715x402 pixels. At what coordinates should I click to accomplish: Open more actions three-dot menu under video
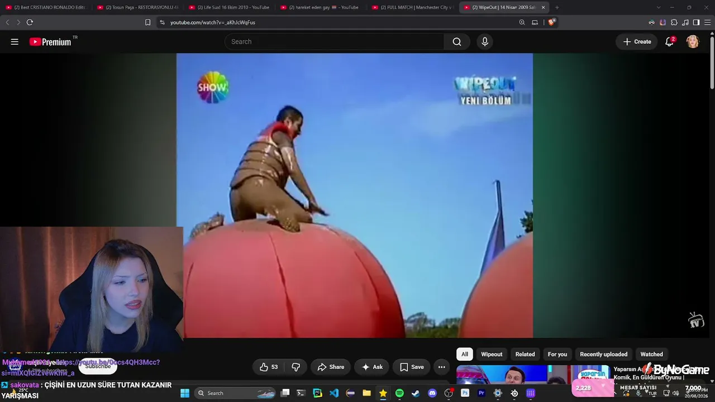click(441, 367)
